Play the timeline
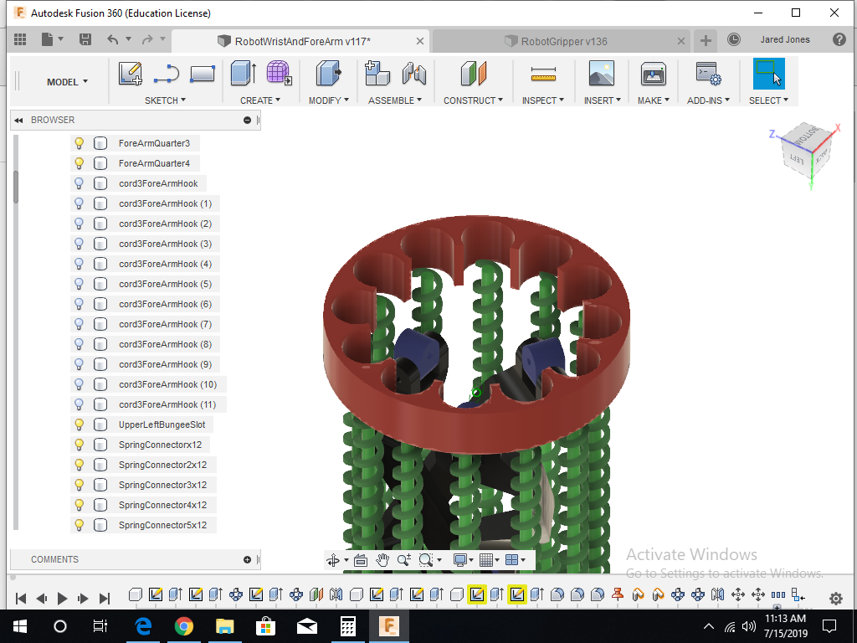Image resolution: width=857 pixels, height=643 pixels. click(x=62, y=599)
